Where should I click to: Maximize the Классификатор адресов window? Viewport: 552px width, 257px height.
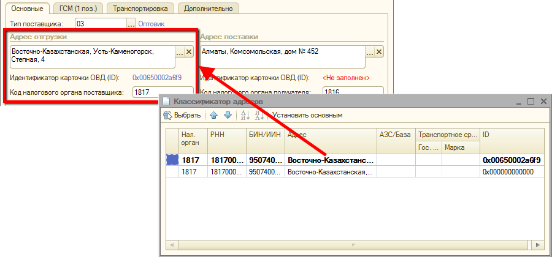(x=531, y=101)
